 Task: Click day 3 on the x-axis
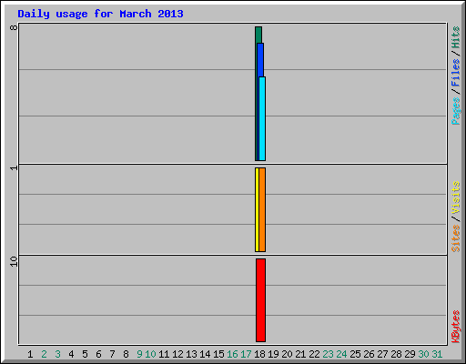(x=57, y=354)
